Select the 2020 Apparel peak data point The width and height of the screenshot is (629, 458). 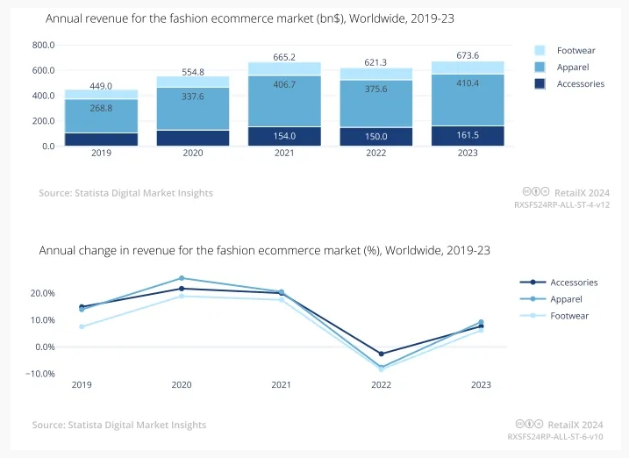[182, 278]
